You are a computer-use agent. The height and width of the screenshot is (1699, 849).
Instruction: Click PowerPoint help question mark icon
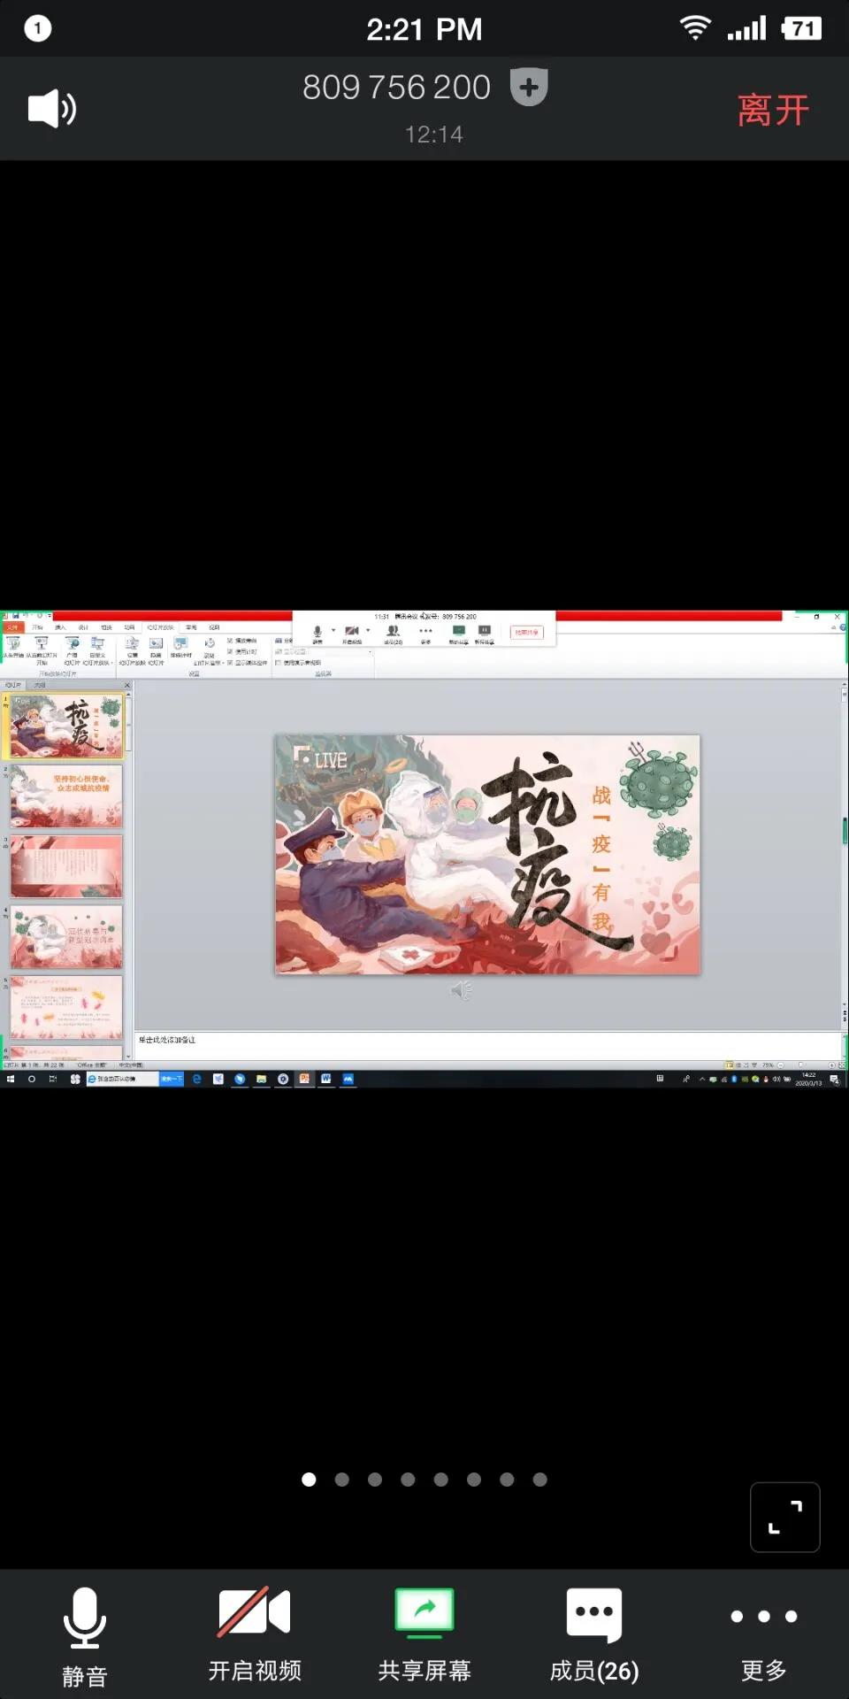843,627
